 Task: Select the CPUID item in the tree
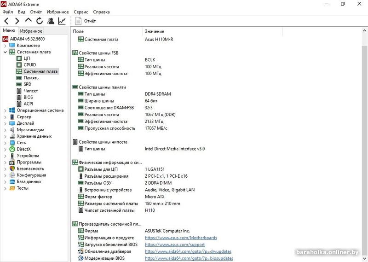[29, 65]
